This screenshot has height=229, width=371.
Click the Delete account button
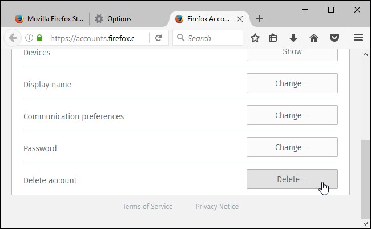pyautogui.click(x=292, y=179)
